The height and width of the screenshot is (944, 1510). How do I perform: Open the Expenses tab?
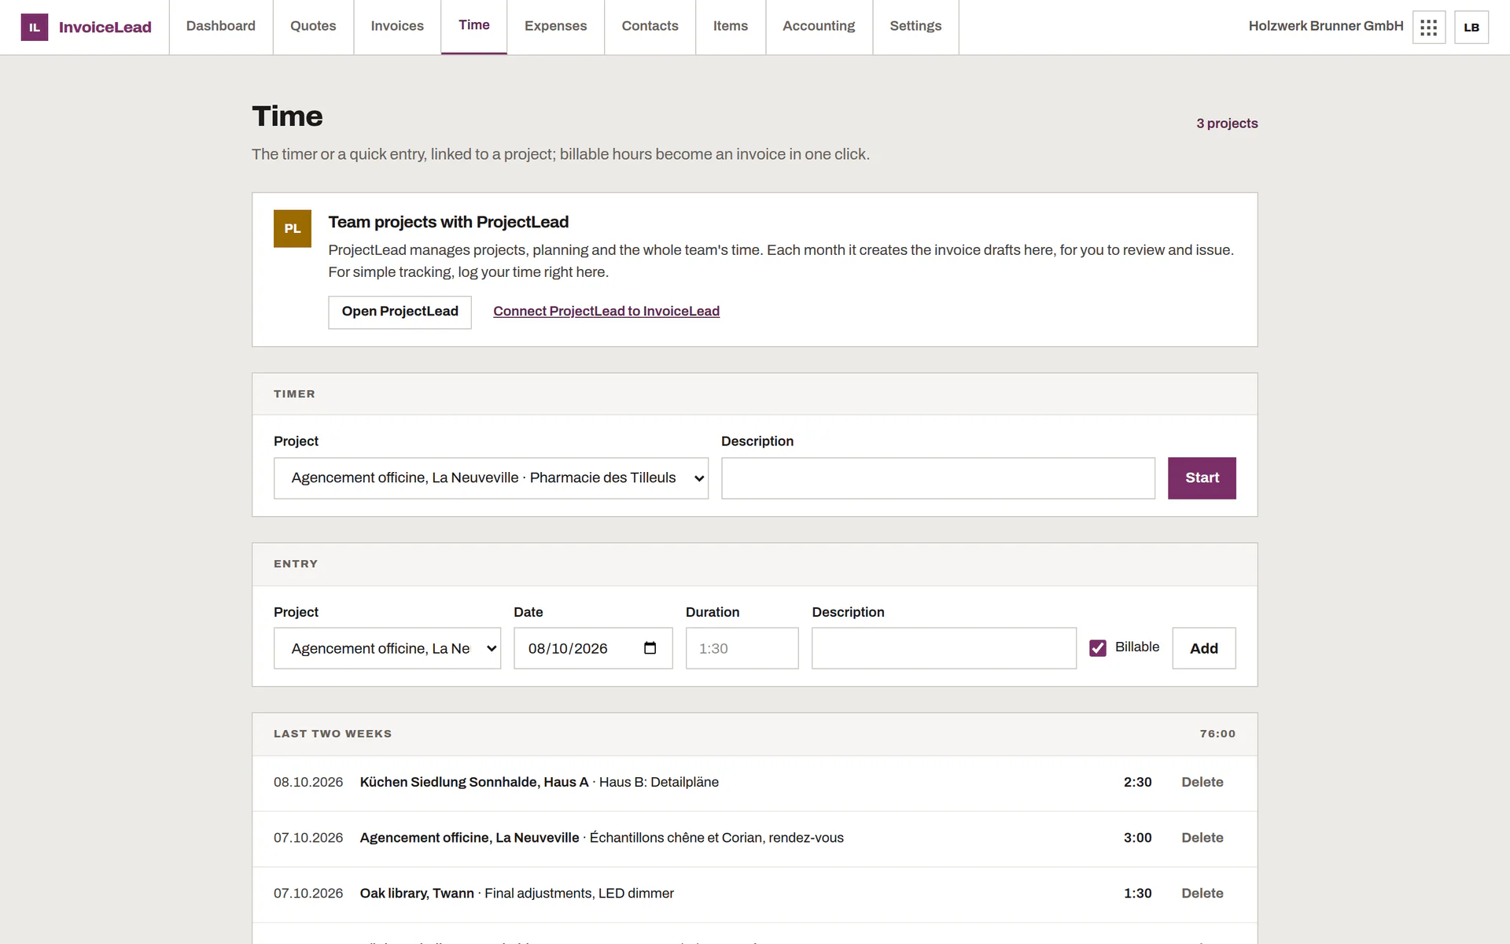(555, 26)
